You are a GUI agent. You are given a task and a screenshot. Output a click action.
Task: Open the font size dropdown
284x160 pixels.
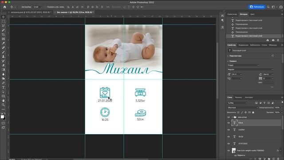(x=241, y=74)
